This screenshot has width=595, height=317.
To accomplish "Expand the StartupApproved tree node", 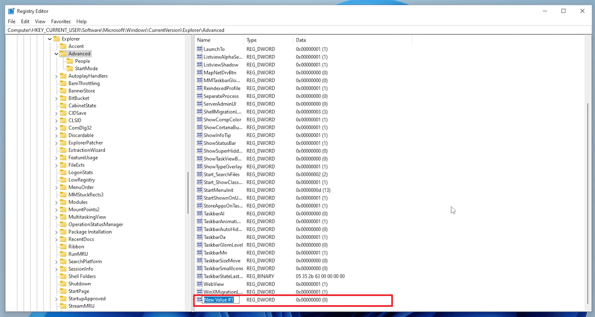I will pyautogui.click(x=57, y=299).
